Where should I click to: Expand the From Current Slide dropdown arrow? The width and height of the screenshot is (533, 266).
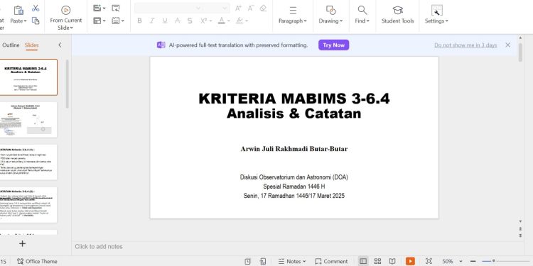click(x=71, y=28)
